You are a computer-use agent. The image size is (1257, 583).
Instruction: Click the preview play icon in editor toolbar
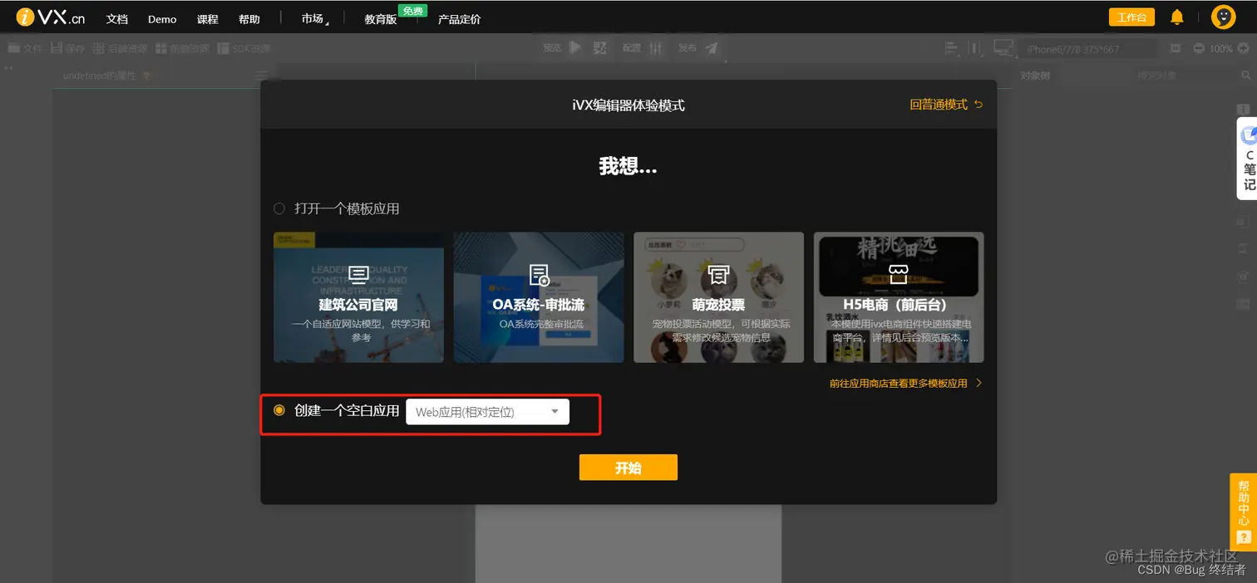[x=575, y=48]
